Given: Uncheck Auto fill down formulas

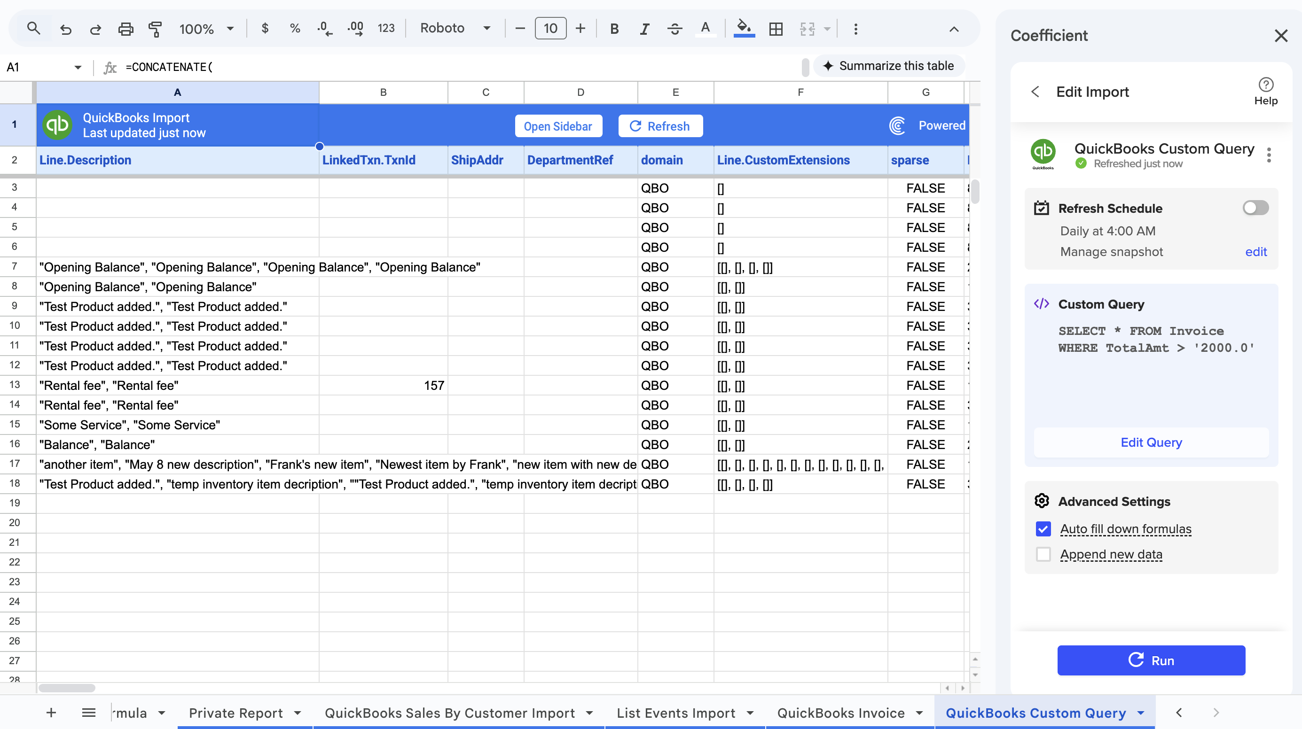Looking at the screenshot, I should click(x=1043, y=528).
